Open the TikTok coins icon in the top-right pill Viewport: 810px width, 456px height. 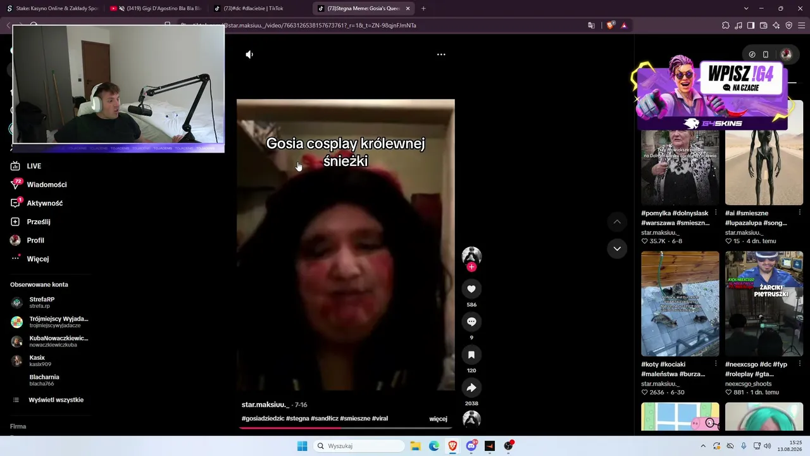coord(752,54)
